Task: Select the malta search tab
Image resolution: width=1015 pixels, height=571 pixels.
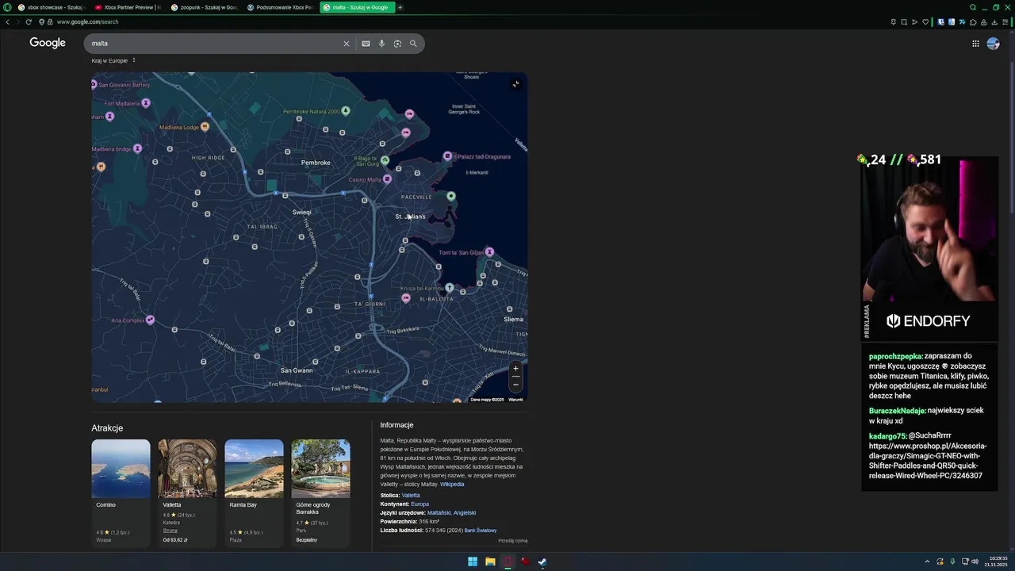Action: 357,7
